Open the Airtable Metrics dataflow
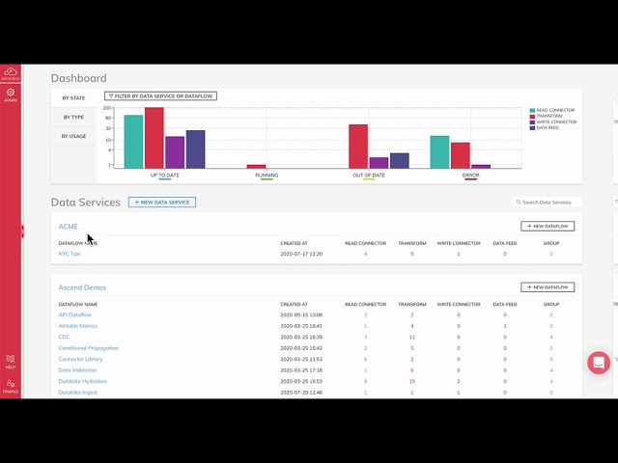Image resolution: width=618 pixels, height=463 pixels. tap(77, 326)
